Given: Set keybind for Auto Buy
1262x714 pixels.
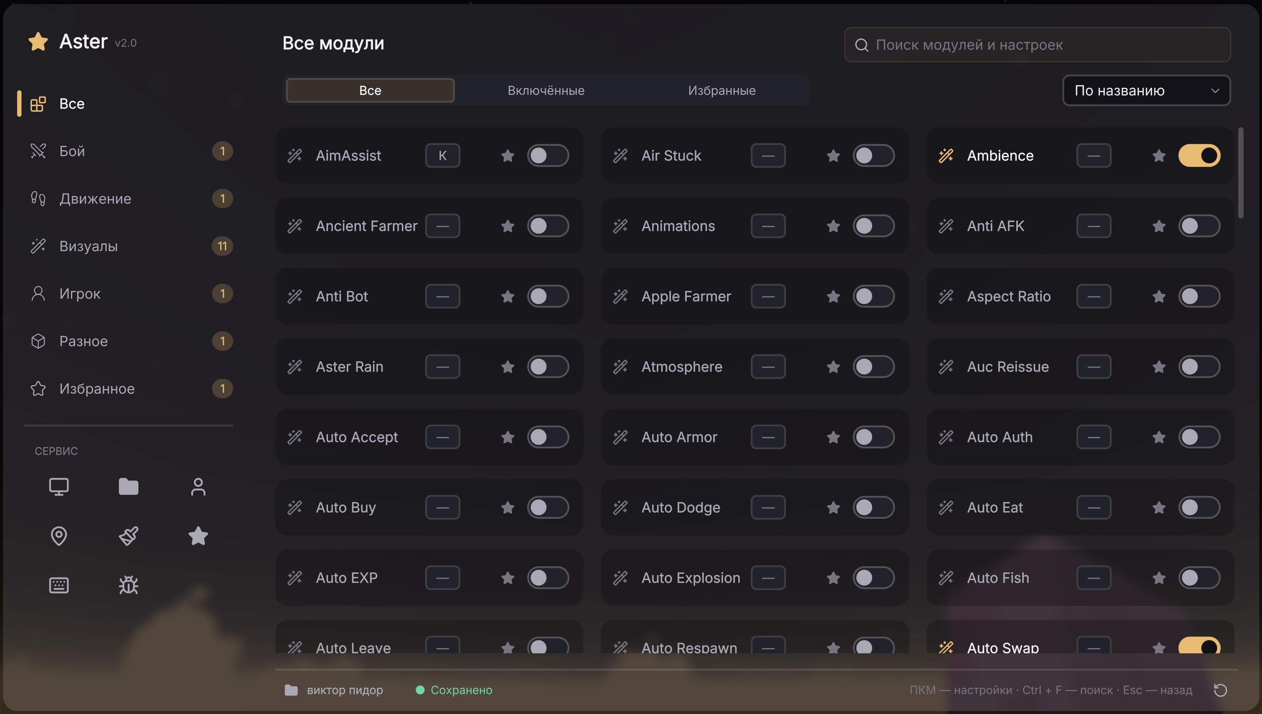Looking at the screenshot, I should point(442,508).
